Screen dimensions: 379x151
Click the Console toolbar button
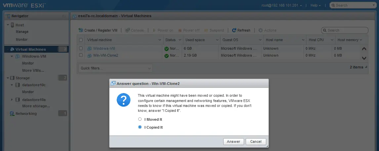click(134, 30)
